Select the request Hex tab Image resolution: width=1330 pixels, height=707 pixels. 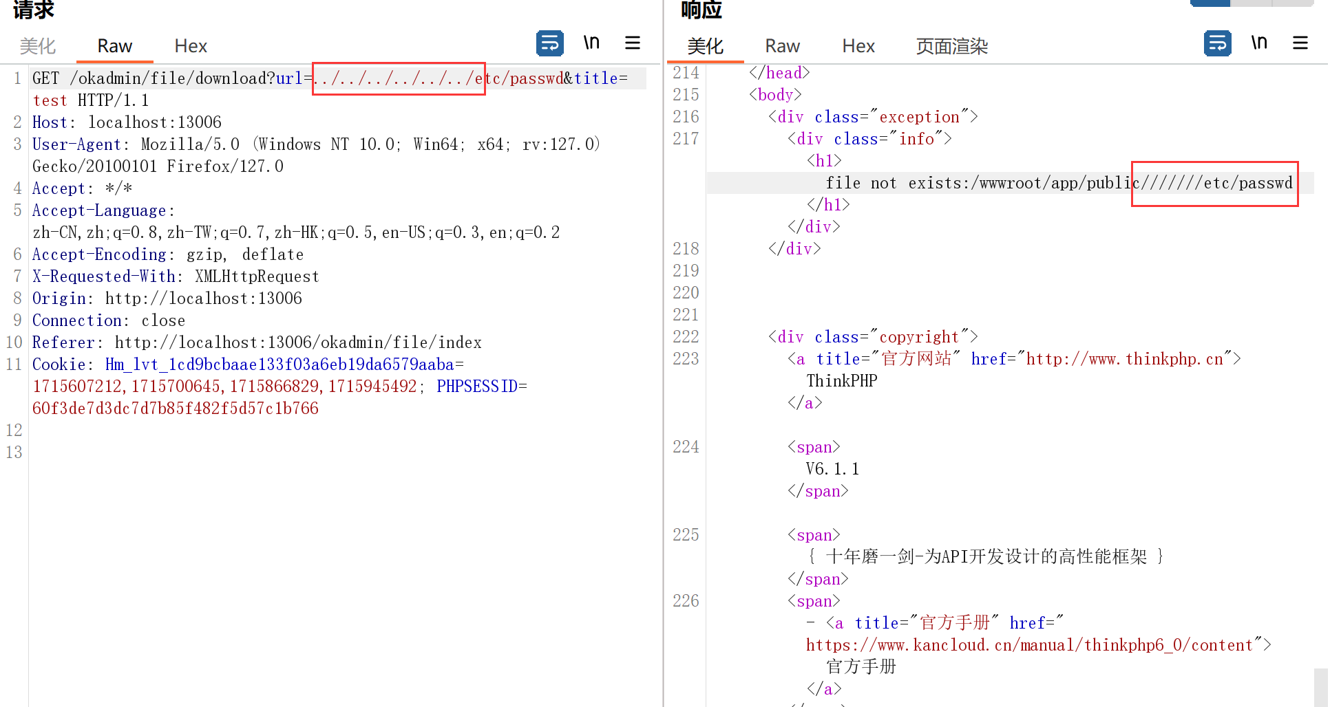pyautogui.click(x=191, y=46)
